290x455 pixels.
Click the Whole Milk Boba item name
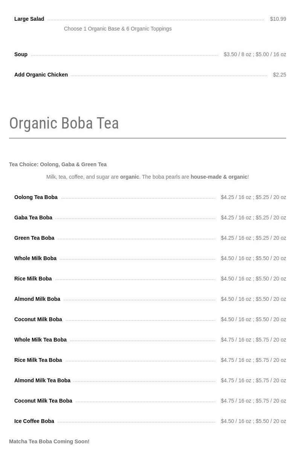click(35, 258)
